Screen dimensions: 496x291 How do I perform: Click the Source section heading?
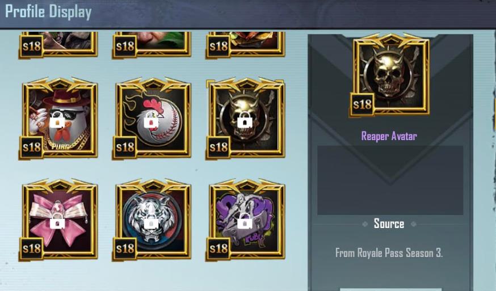click(389, 223)
